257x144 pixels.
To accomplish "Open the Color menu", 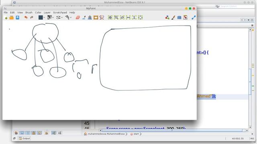I will (x=38, y=12).
